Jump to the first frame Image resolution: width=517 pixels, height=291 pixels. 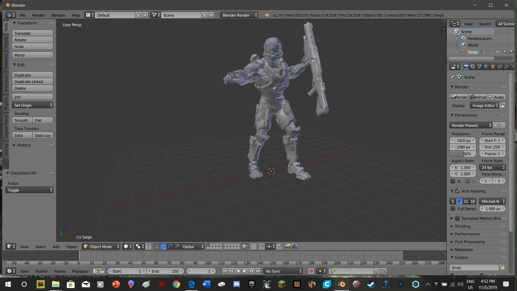coord(224,271)
